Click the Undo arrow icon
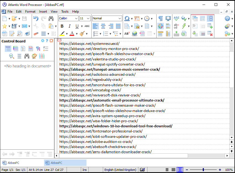235x173 pixels. coord(36,19)
